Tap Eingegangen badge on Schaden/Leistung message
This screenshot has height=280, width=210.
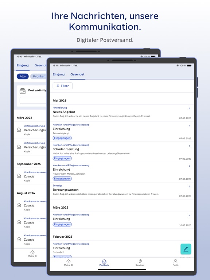(62, 158)
